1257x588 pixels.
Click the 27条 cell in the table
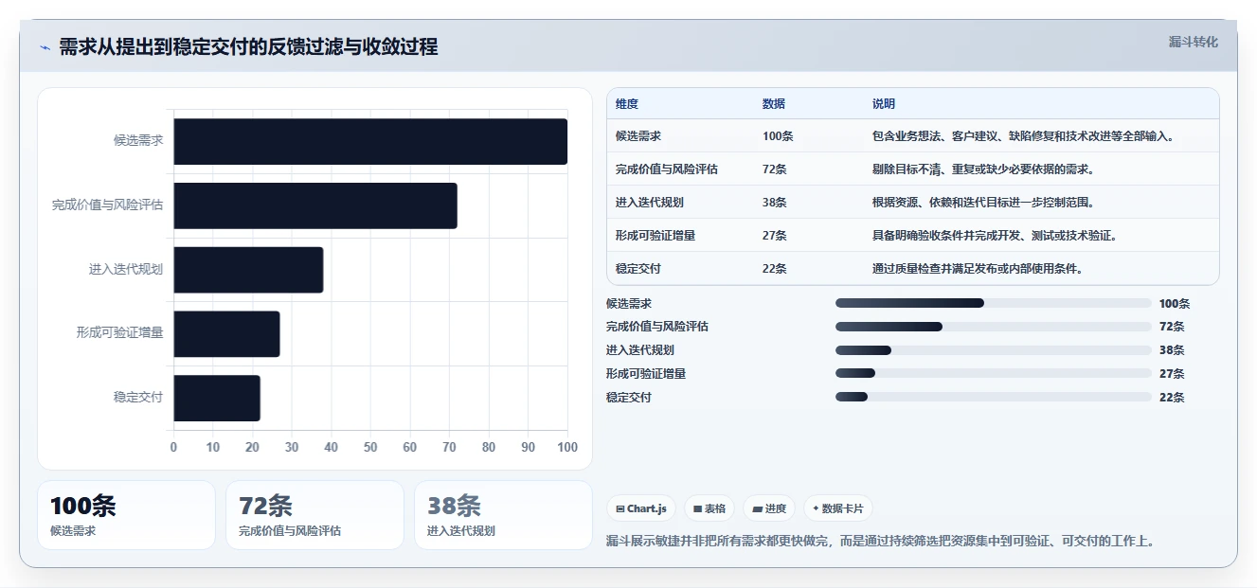[775, 236]
